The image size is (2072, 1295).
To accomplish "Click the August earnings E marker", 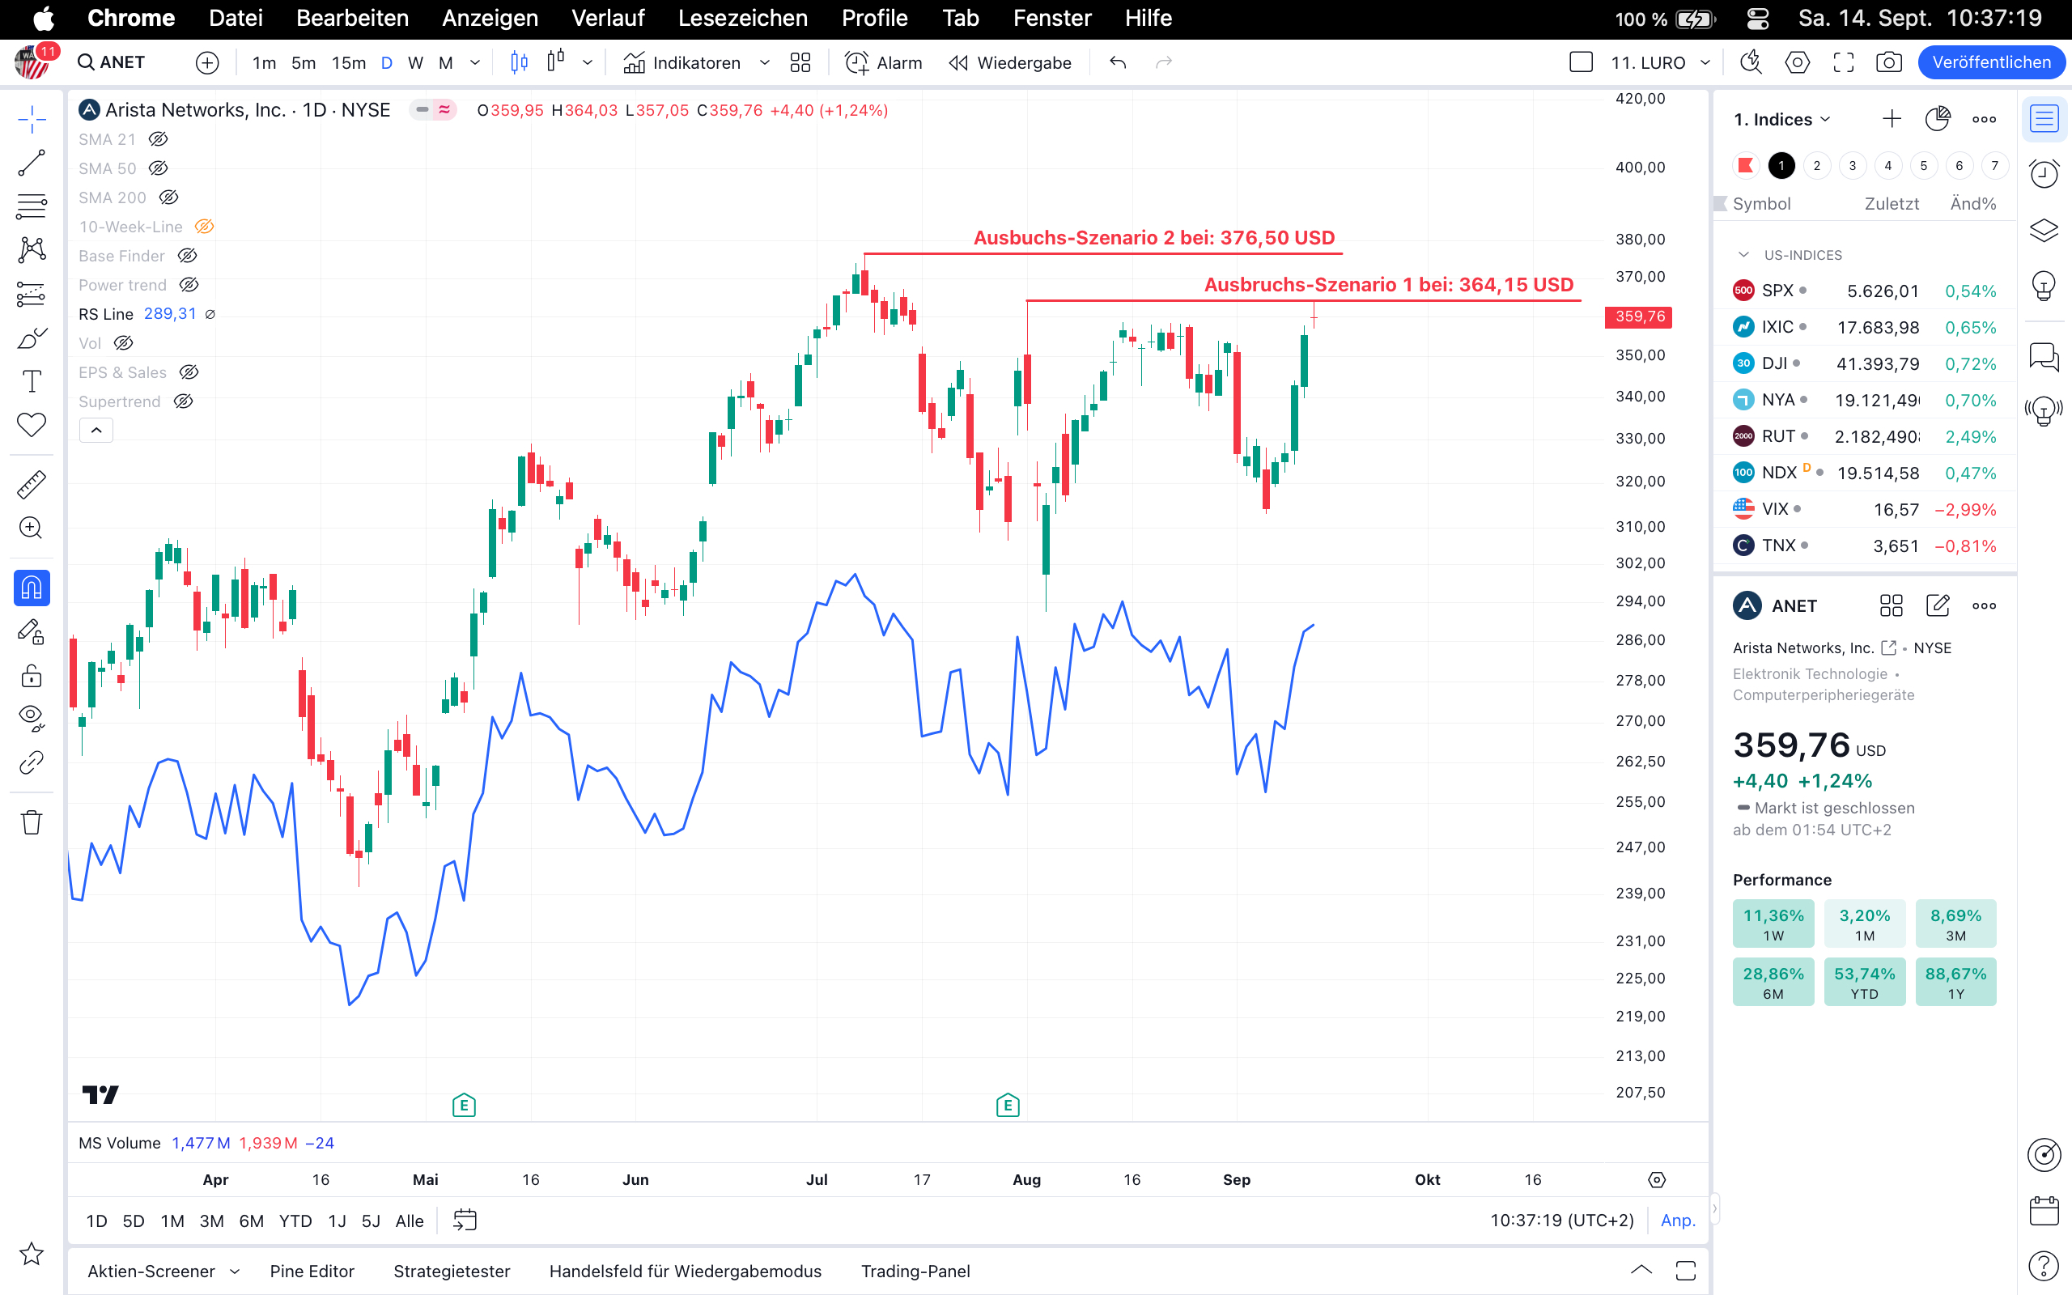I will point(1008,1105).
